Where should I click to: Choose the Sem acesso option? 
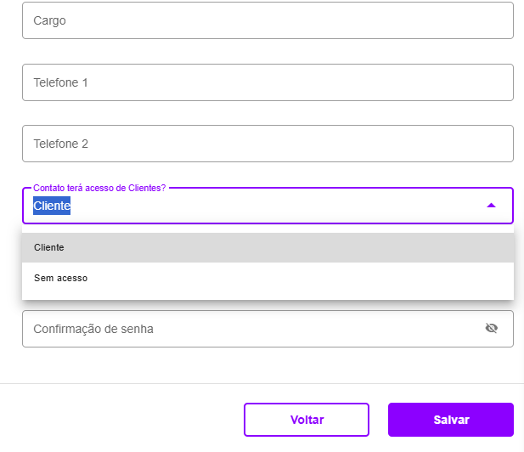click(268, 278)
